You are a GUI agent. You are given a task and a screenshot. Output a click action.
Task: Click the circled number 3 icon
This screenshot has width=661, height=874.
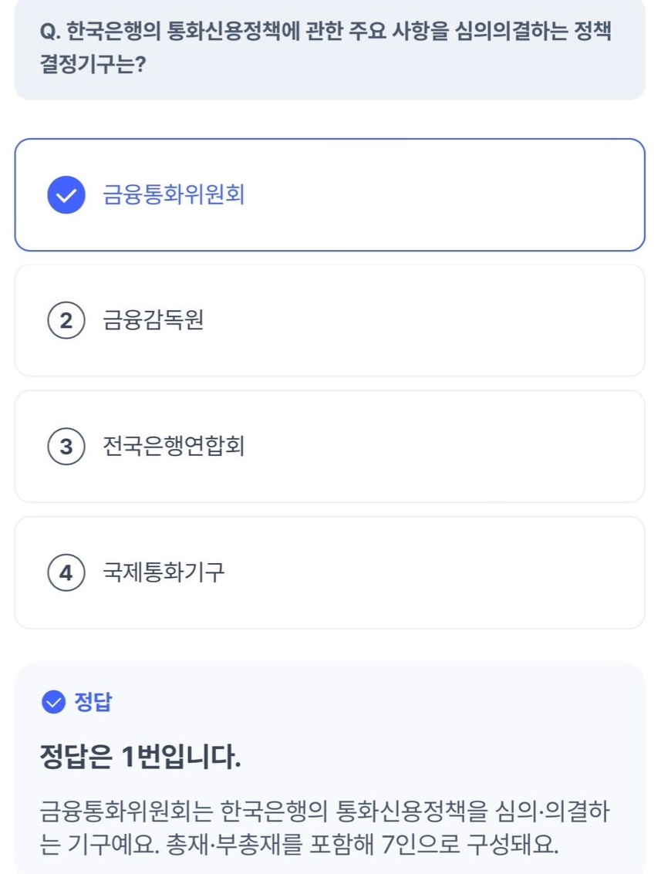coord(66,446)
